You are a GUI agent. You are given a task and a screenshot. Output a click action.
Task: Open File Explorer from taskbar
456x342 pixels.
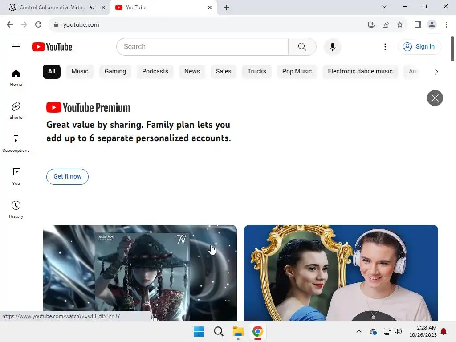[x=238, y=331]
